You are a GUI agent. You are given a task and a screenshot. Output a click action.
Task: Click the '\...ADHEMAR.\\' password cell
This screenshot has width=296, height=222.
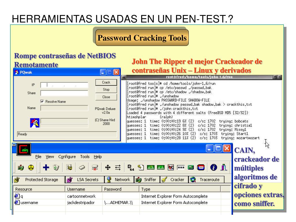119,203
